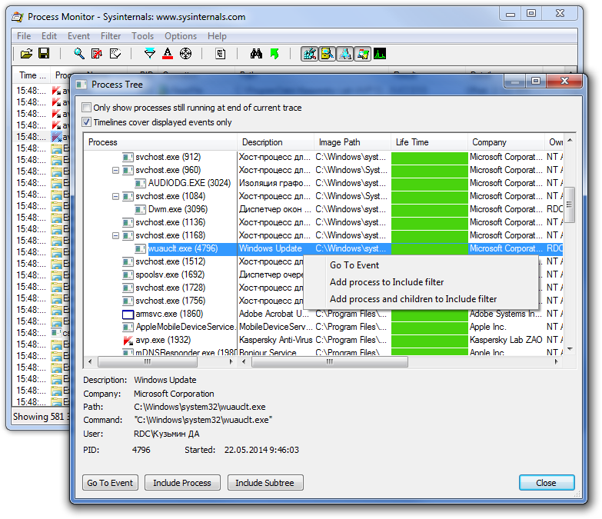The height and width of the screenshot is (519, 602).
Task: Toggle Show Process and Thread Activity icon
Action: [x=362, y=54]
